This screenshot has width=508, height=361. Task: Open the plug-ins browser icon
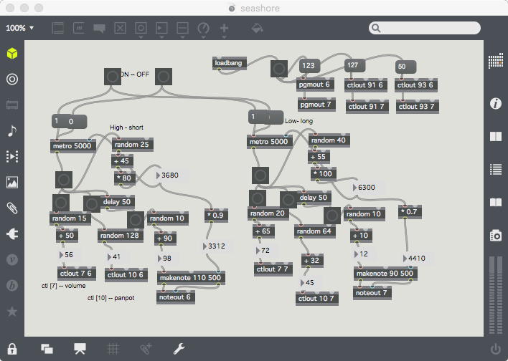click(x=11, y=234)
